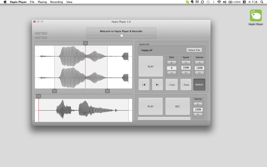The width and height of the screenshot is (267, 167).
Task: Jump to the end with skip-forward button
Action: pos(157,85)
